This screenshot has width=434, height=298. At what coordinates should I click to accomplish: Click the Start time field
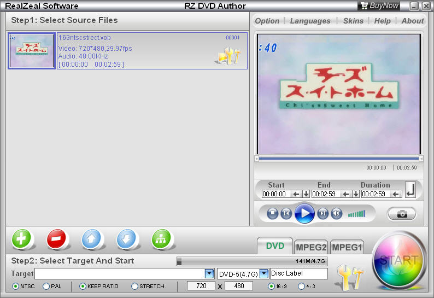point(277,194)
